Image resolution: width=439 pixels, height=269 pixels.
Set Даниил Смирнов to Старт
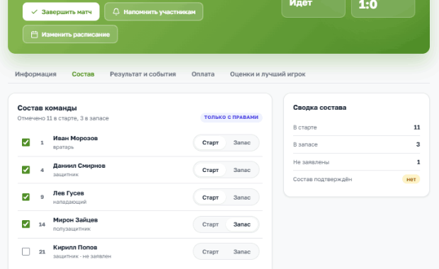click(x=210, y=170)
